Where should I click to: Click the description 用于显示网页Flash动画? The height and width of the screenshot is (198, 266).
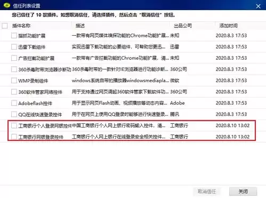(119, 103)
